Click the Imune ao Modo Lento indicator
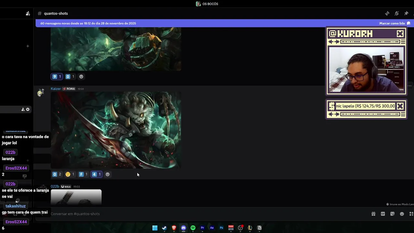The width and height of the screenshot is (414, 233). click(x=400, y=204)
